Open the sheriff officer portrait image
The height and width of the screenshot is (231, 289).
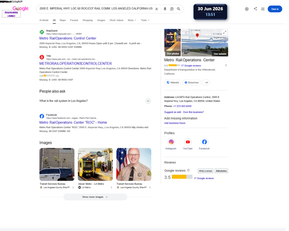(134, 164)
